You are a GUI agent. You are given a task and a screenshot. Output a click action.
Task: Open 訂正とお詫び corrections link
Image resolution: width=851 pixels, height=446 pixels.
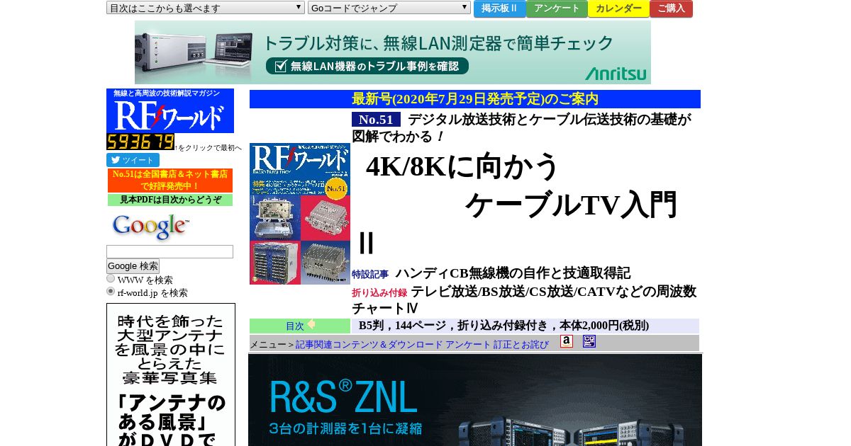tap(521, 345)
